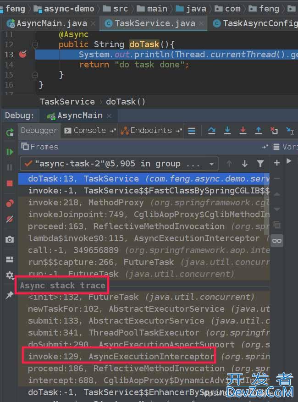Open the thread selector dropdown

click(211, 164)
